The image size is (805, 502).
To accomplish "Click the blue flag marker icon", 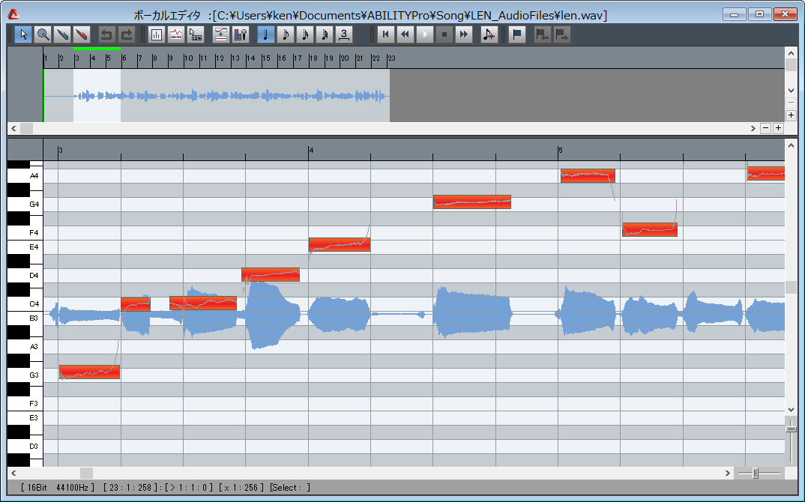I will [517, 34].
